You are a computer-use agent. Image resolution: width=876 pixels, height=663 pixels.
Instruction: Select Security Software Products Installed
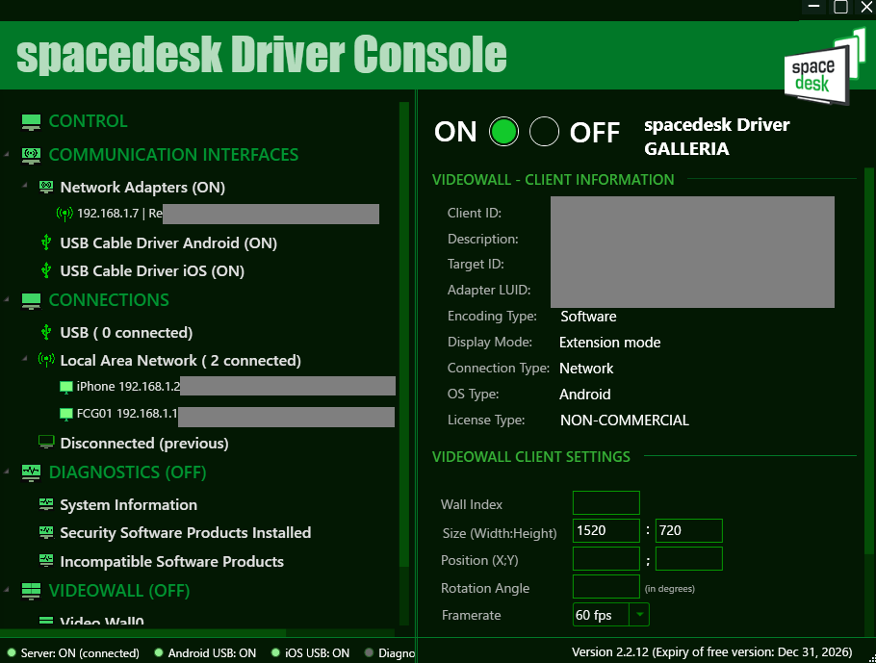(185, 533)
